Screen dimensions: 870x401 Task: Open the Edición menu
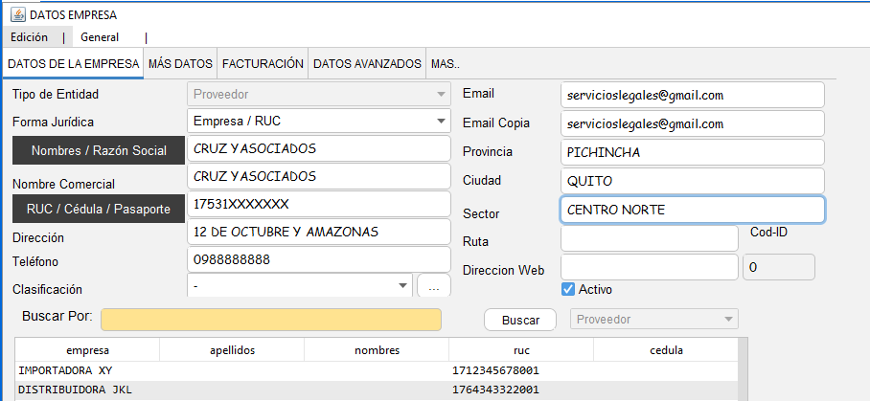pos(29,37)
